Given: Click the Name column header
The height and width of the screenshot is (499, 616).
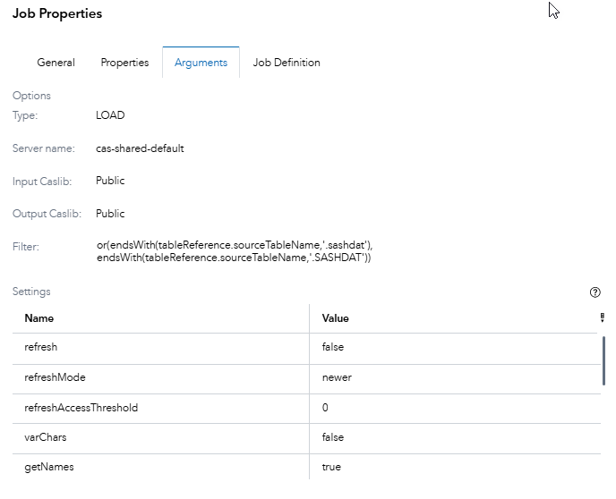Looking at the screenshot, I should click(38, 318).
